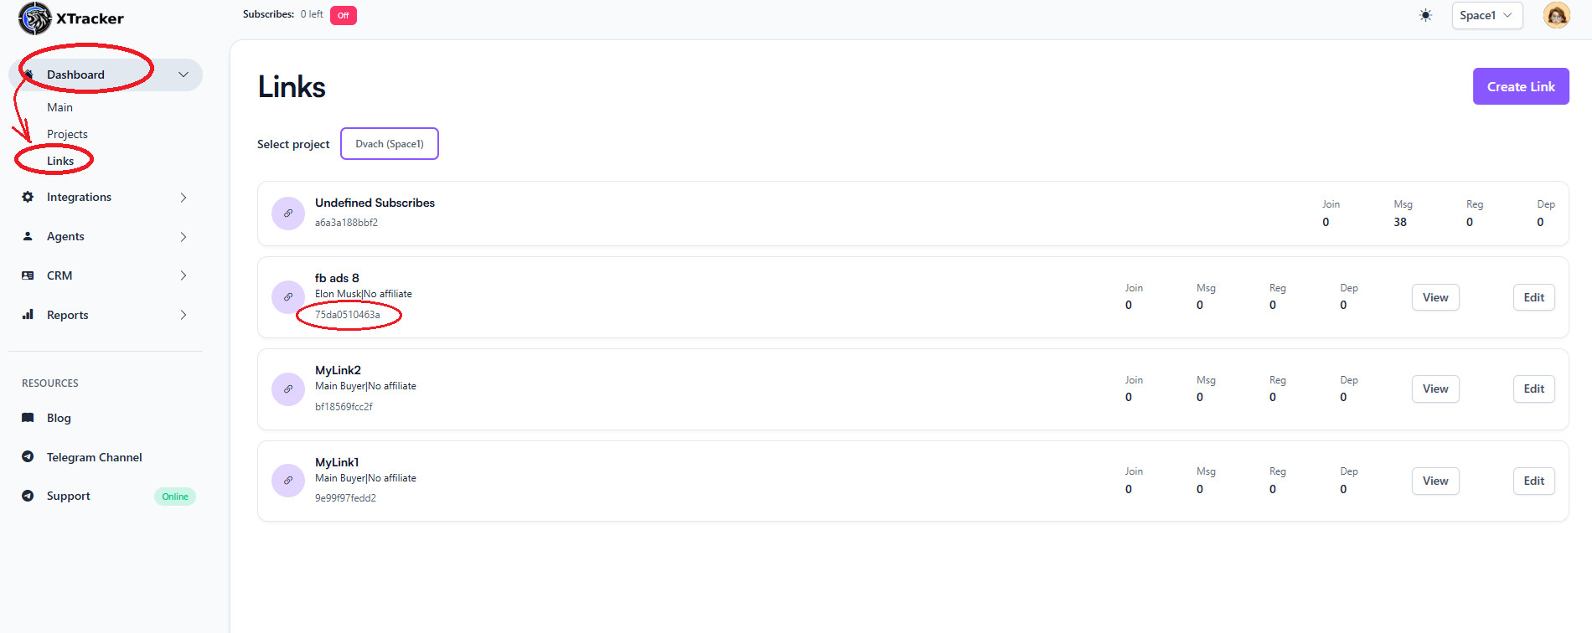
Task: Click the Integrations gear icon
Action: coord(28,197)
